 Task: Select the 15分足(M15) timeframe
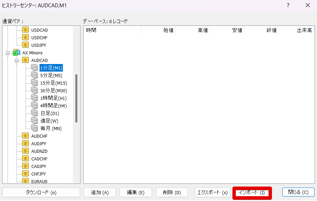54,83
